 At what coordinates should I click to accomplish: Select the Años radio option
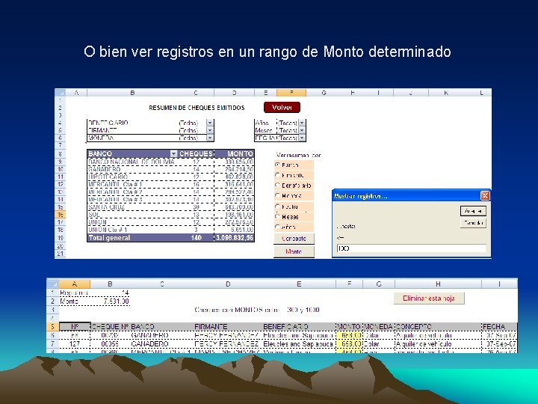coord(277,227)
